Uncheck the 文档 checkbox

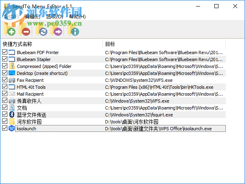coord(4,107)
